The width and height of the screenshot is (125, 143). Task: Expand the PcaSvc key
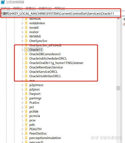coord(22,103)
